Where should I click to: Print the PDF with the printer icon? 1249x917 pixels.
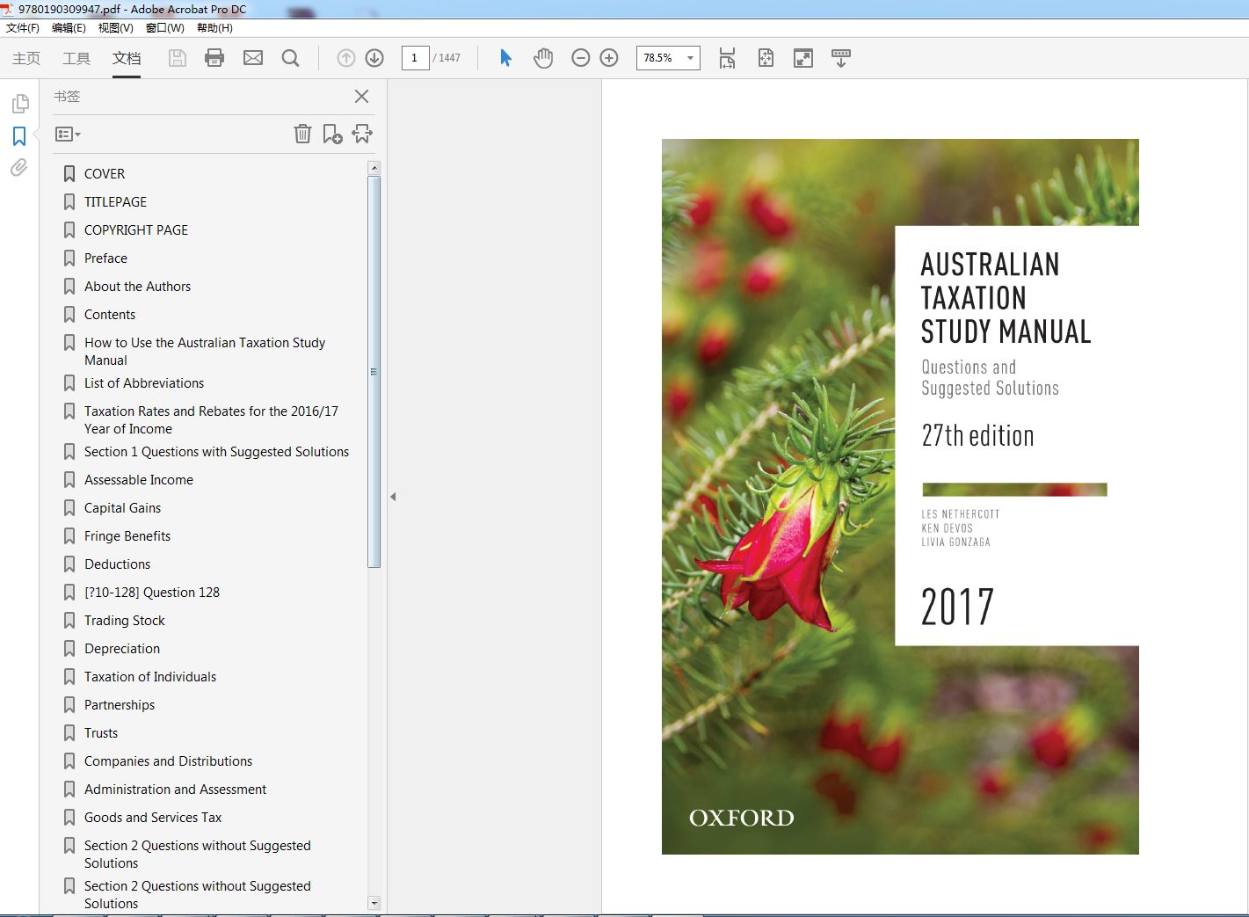pos(214,58)
